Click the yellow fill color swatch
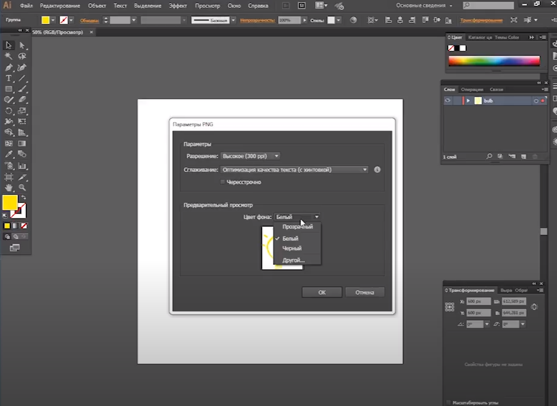 coord(10,203)
